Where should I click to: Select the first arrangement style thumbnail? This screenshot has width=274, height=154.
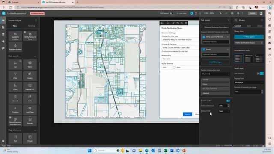pyautogui.click(x=238, y=58)
